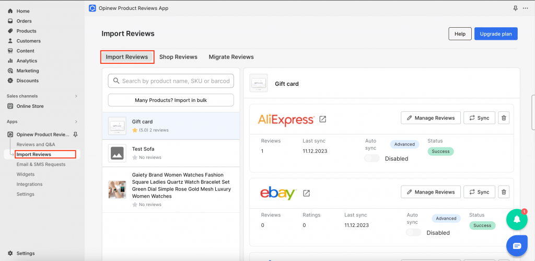Open Online Store sales channel
Screen dimensions: 535x261
tap(30, 106)
